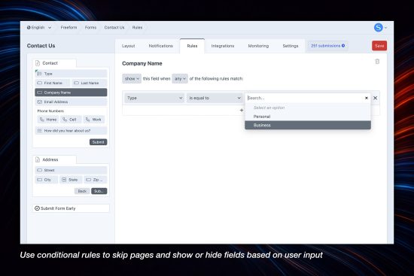414x276 pixels.
Task: Click the Back button on Address page
Action: (x=82, y=191)
